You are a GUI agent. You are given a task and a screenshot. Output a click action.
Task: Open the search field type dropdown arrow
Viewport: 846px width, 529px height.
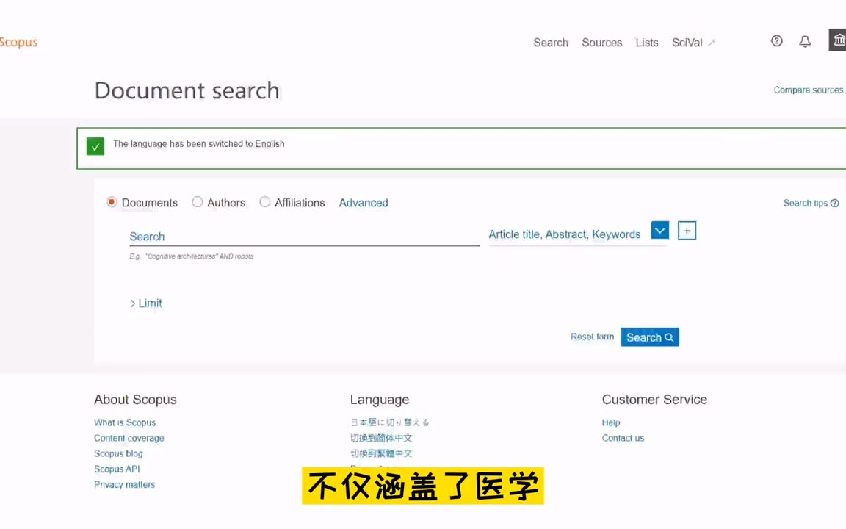coord(660,231)
